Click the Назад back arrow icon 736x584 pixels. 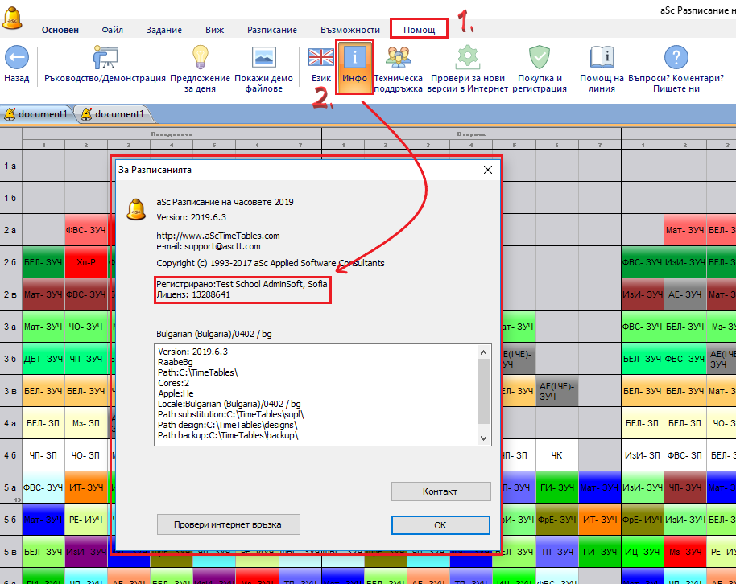(x=16, y=58)
